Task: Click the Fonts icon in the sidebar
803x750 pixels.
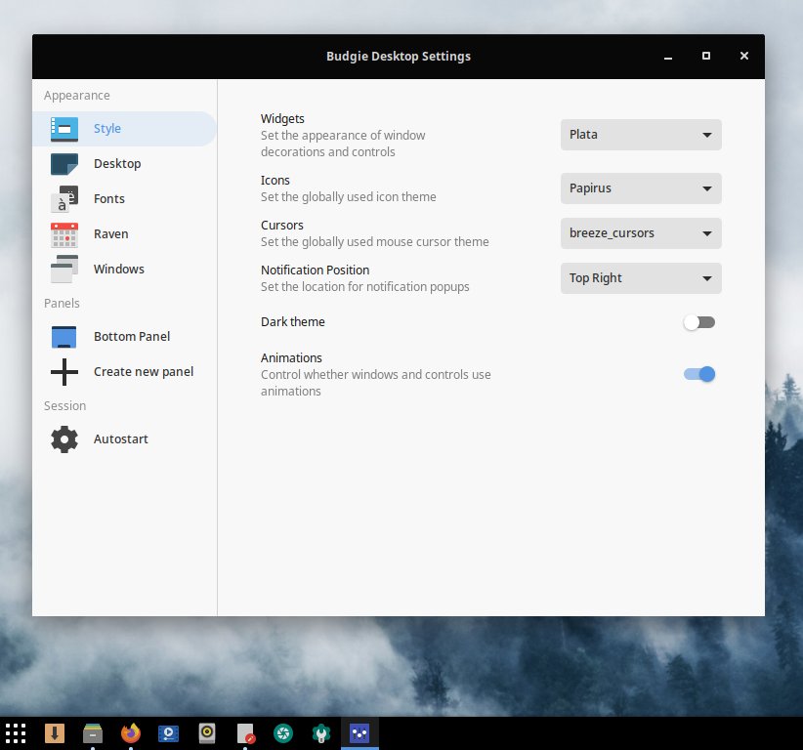Action: [x=63, y=198]
